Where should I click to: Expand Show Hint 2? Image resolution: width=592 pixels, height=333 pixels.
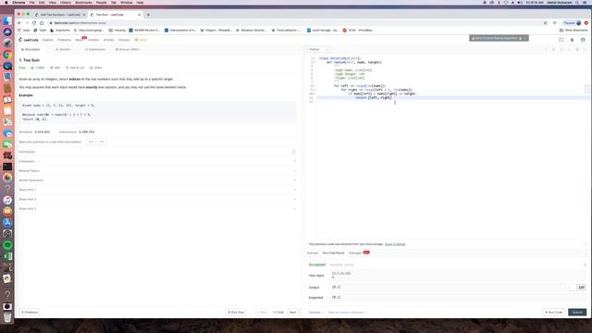(157, 199)
